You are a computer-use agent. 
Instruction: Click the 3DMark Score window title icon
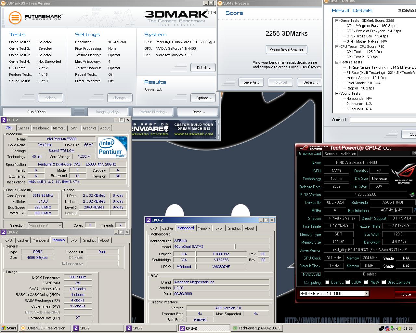point(220,3)
